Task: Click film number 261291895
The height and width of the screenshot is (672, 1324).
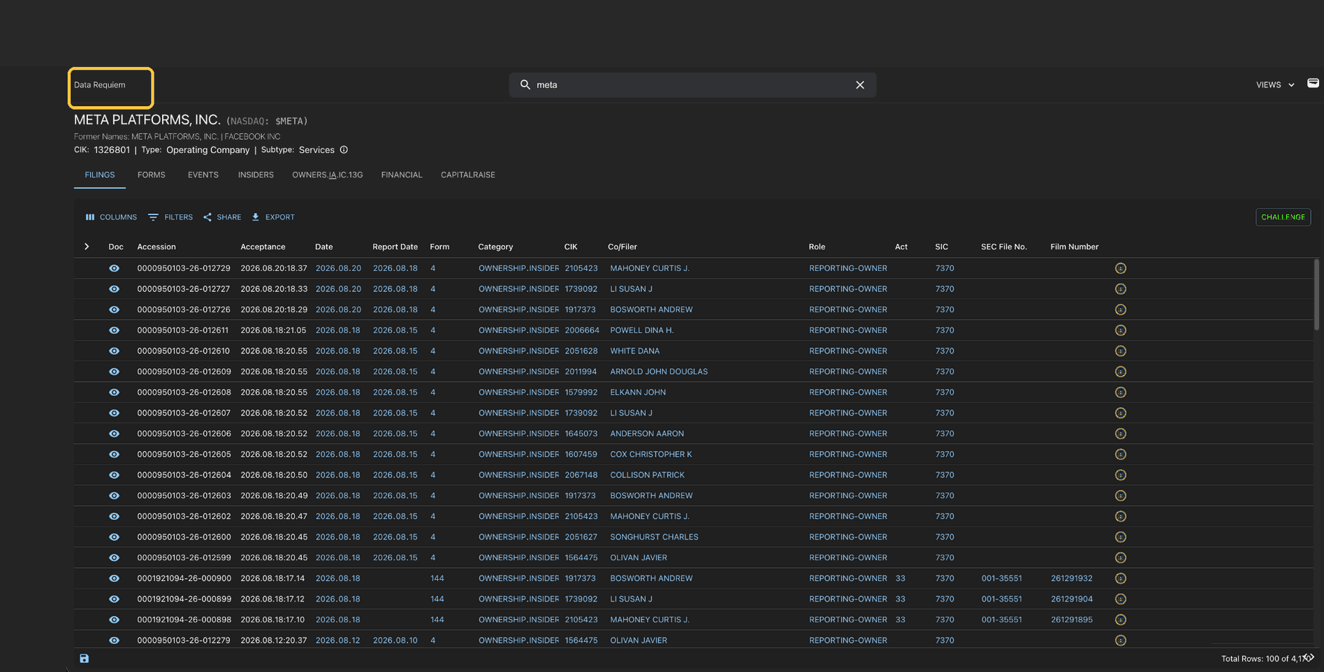Action: tap(1072, 620)
